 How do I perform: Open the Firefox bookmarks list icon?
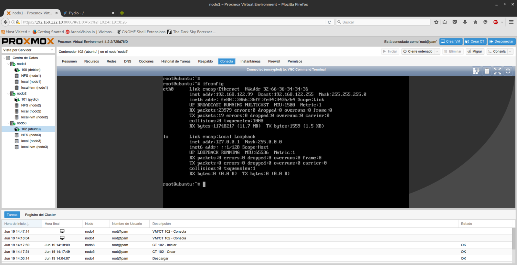pyautogui.click(x=445, y=22)
